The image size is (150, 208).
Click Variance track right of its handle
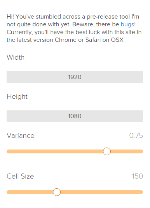(127, 151)
